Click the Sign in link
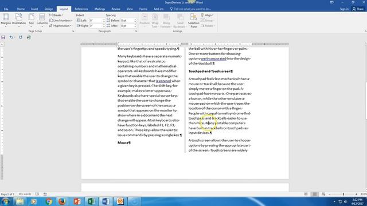Screen dimensions: 367x206 coord(344,9)
